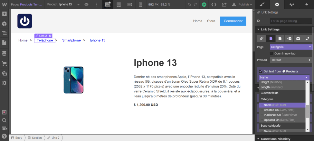Select URL link type chain icon
The height and width of the screenshot is (141, 314).
(262, 39)
